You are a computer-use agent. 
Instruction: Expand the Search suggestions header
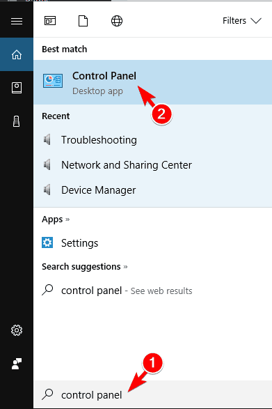tap(85, 267)
